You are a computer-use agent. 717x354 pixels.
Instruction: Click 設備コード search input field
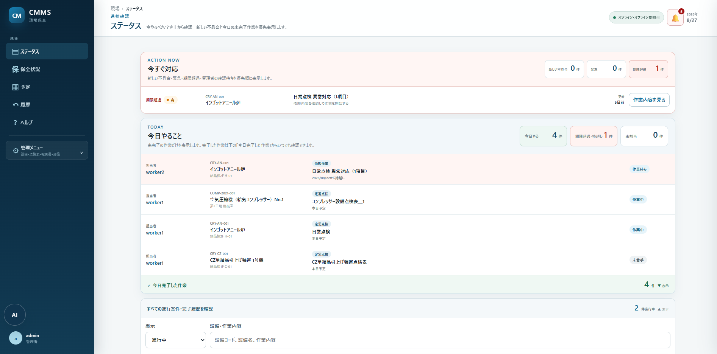click(440, 340)
